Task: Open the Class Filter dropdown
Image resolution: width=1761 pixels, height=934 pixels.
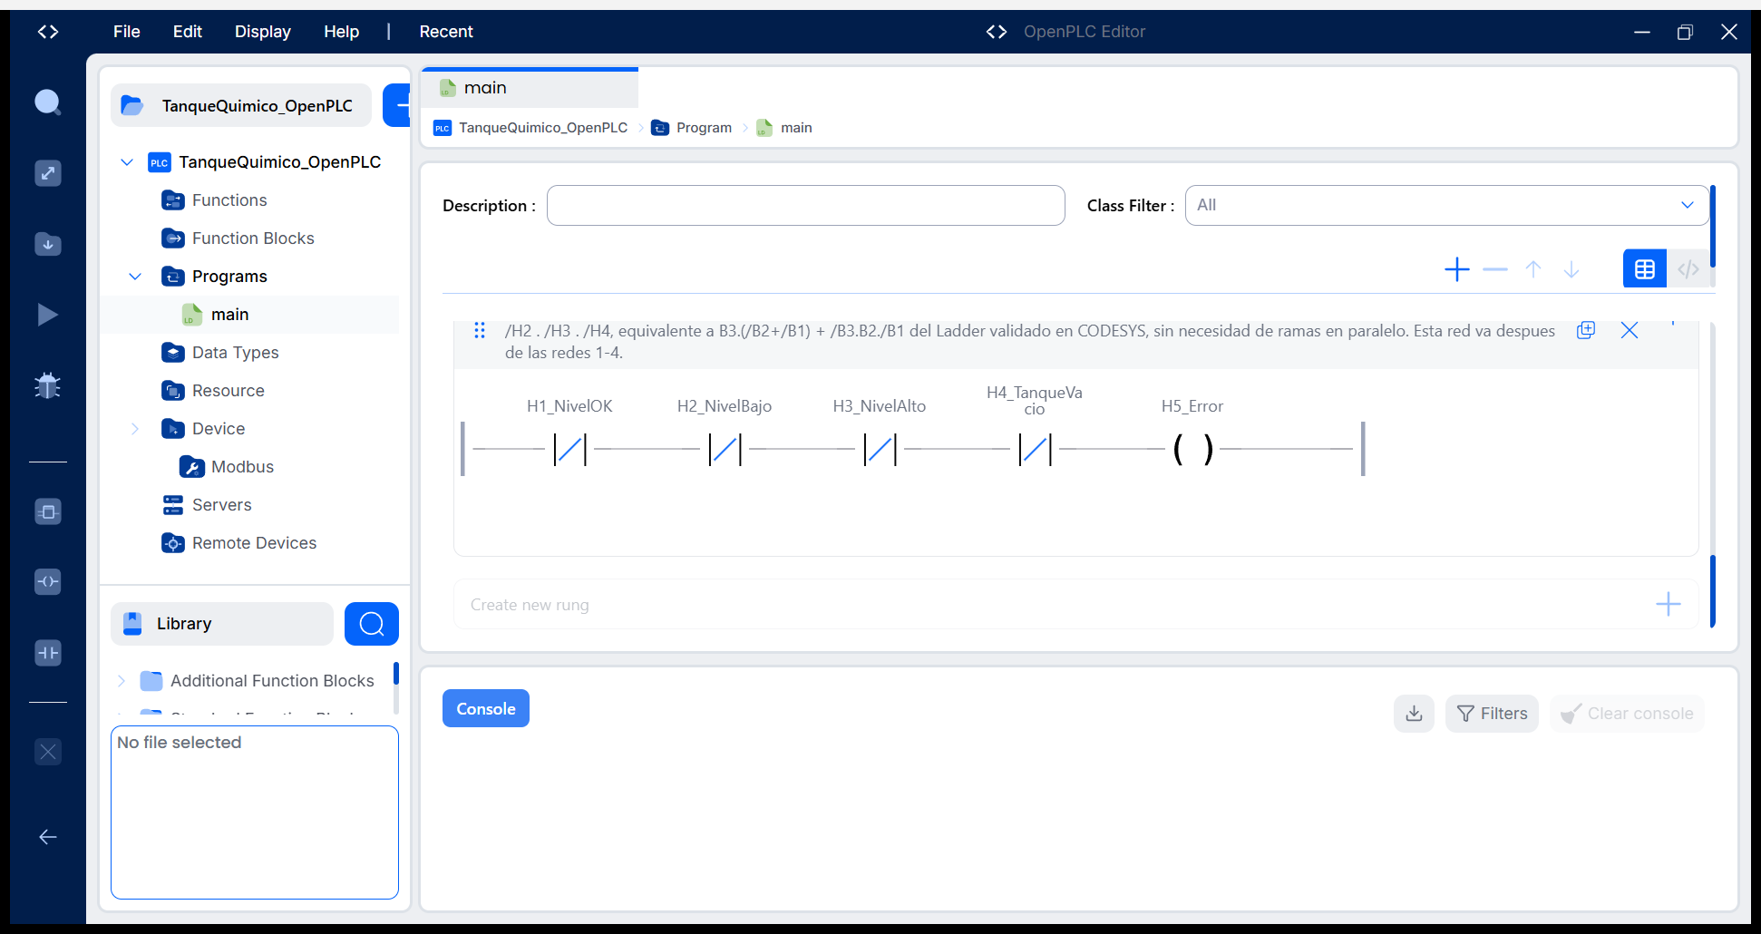Action: [1447, 206]
